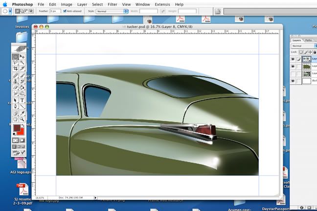Open the tool preset picker arrow
This screenshot has width=317, height=211.
[10, 11]
